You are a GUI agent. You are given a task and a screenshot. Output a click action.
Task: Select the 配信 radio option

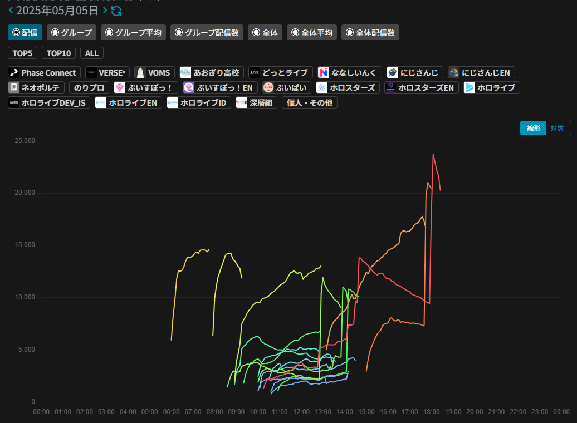coord(25,32)
